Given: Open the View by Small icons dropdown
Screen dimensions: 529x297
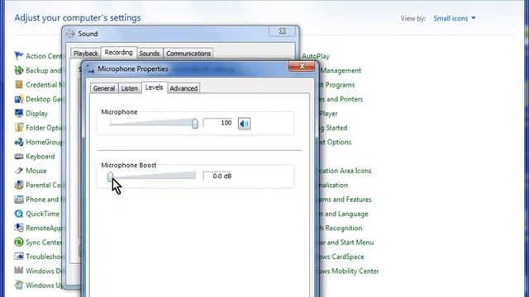Looking at the screenshot, I should tap(455, 18).
